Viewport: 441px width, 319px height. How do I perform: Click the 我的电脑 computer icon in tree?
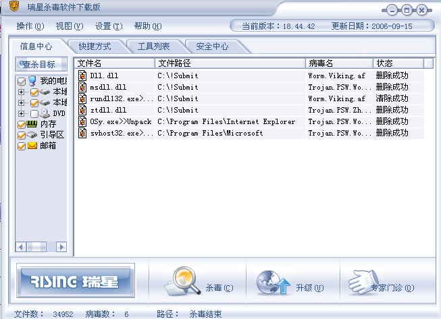click(32, 81)
